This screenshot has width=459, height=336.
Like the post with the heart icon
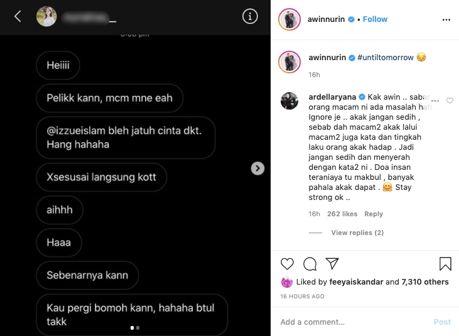point(287,264)
